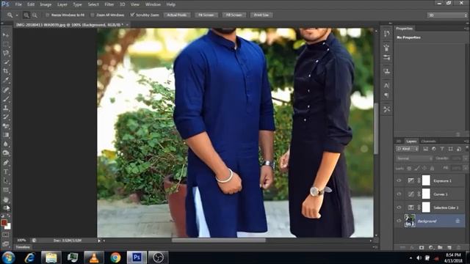Viewport: 470px width, 264px height.
Task: Click Zoom Out mode icon in options bar
Action: [x=35, y=15]
